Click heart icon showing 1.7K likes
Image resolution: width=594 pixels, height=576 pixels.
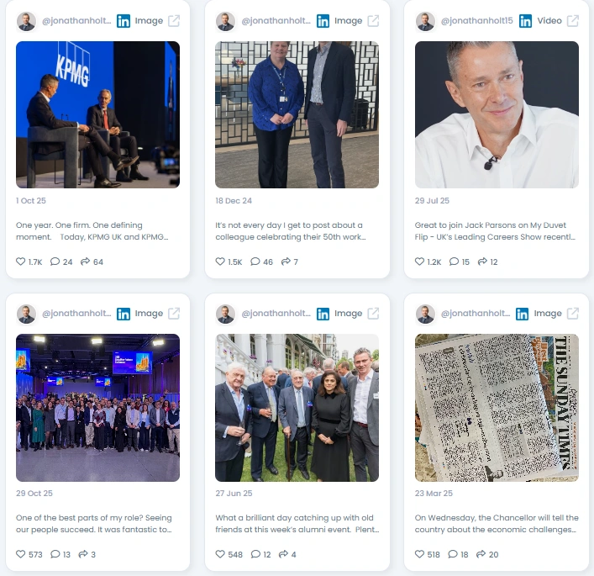coord(20,262)
